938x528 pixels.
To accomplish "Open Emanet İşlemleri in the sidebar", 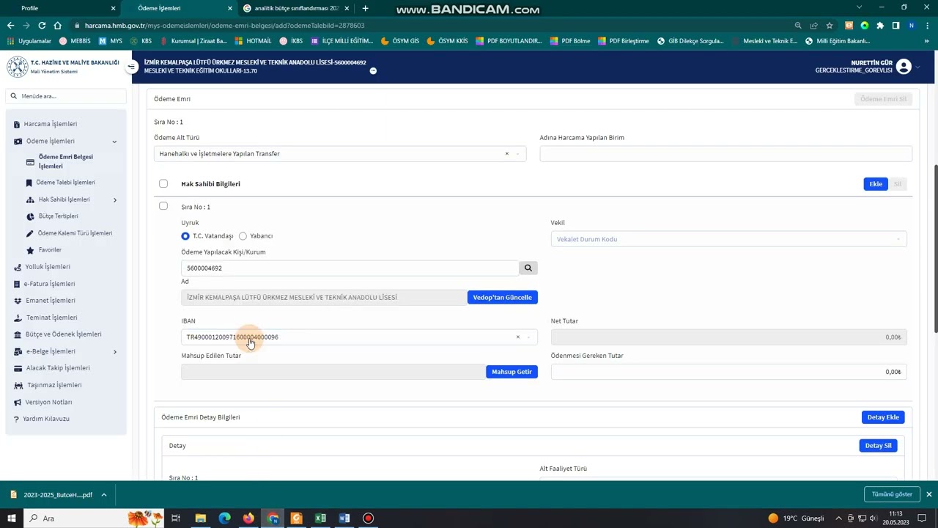I will [x=50, y=301].
